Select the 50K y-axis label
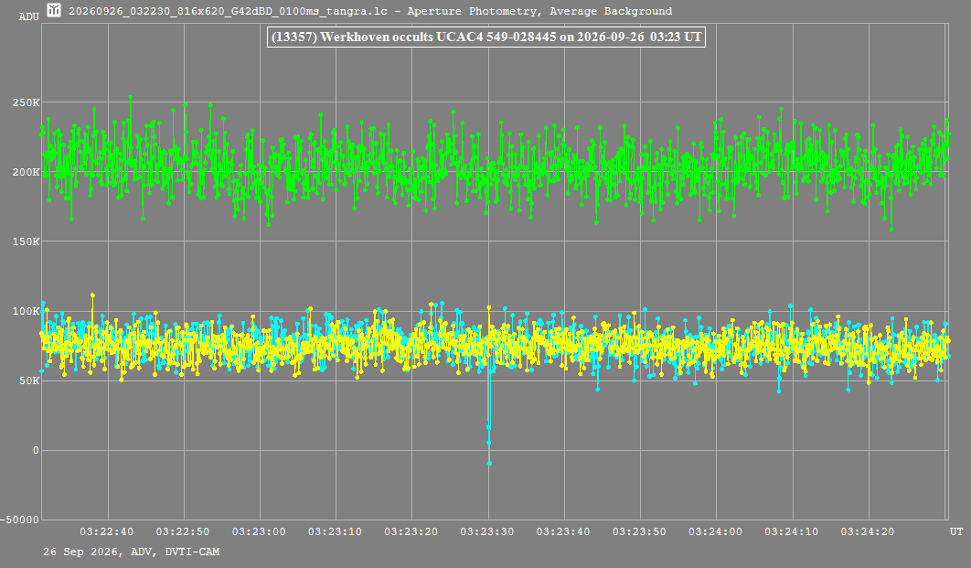 (29, 380)
